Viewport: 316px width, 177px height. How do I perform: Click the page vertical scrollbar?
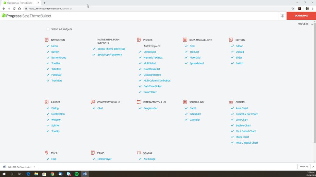315,83
